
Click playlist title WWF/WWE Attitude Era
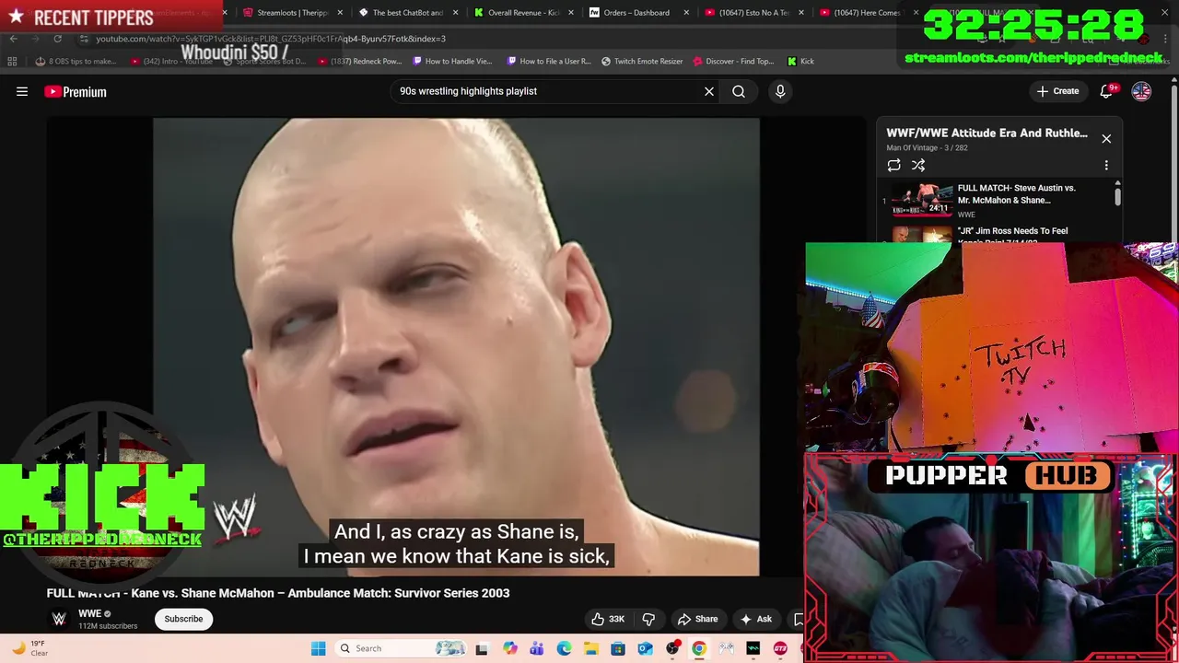(x=986, y=133)
